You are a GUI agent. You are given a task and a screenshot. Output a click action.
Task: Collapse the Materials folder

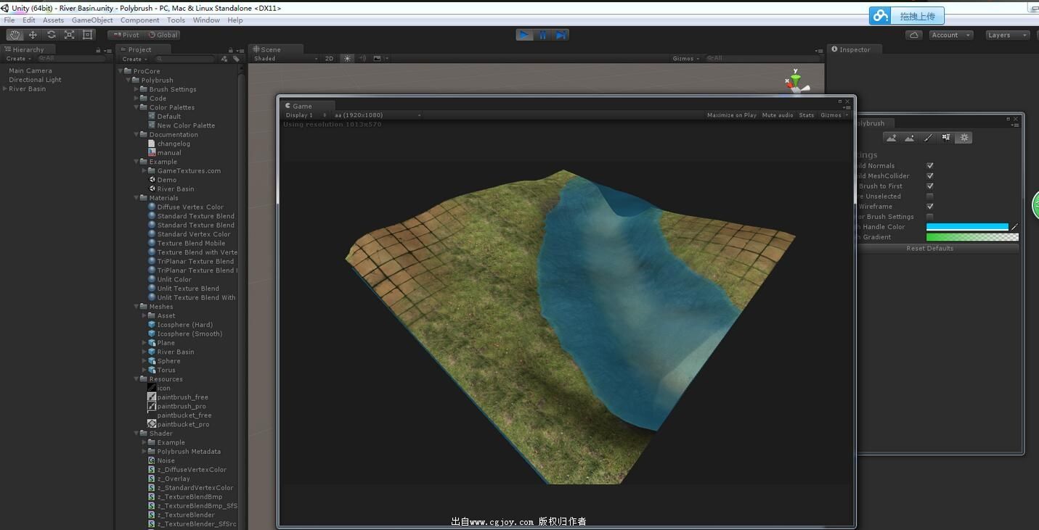click(x=136, y=198)
